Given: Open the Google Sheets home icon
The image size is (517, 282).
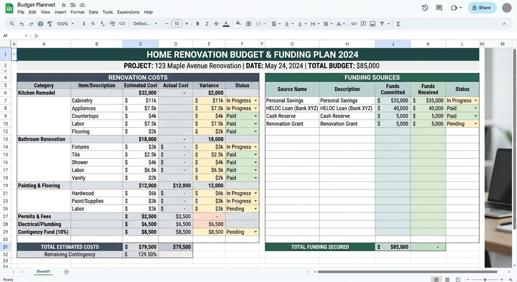Looking at the screenshot, I should (x=9, y=8).
